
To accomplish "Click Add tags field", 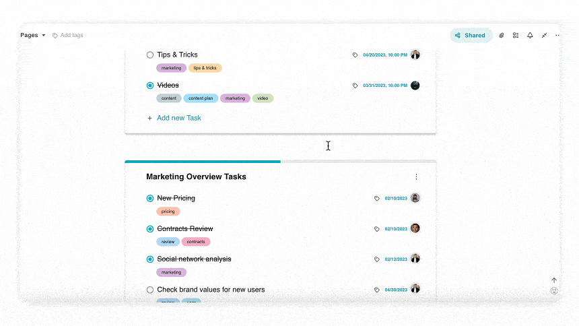I will click(x=68, y=35).
